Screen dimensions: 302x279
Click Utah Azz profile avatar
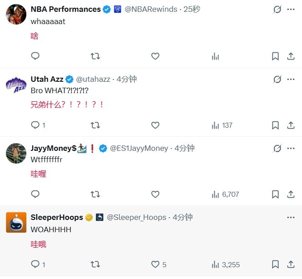click(16, 85)
